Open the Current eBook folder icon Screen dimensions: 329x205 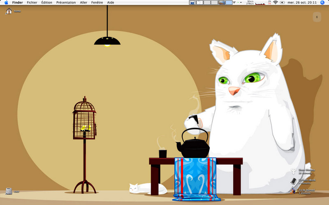294,181
